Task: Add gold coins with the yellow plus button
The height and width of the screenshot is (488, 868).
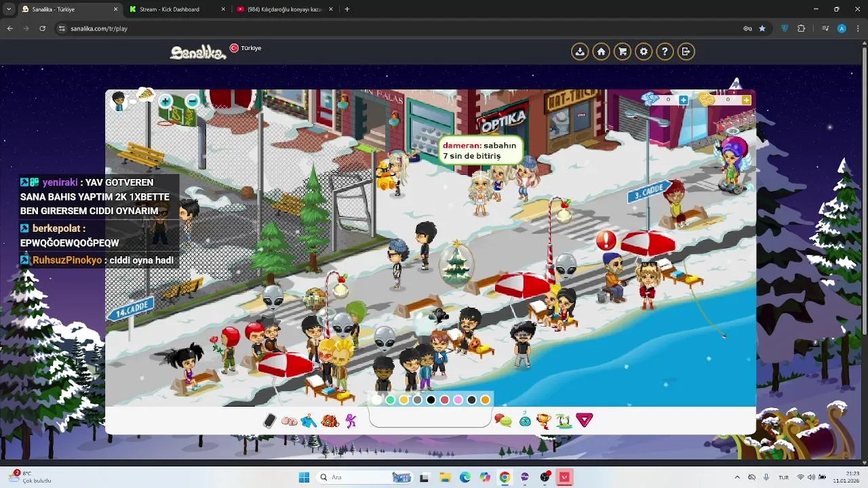Action: point(746,100)
